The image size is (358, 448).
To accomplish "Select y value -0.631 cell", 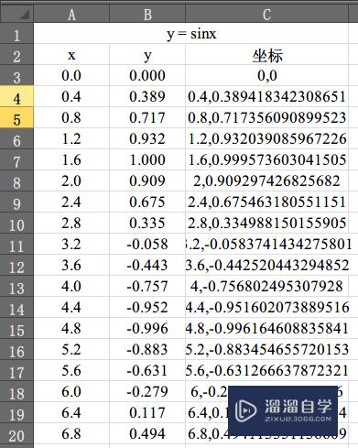I will point(147,370).
